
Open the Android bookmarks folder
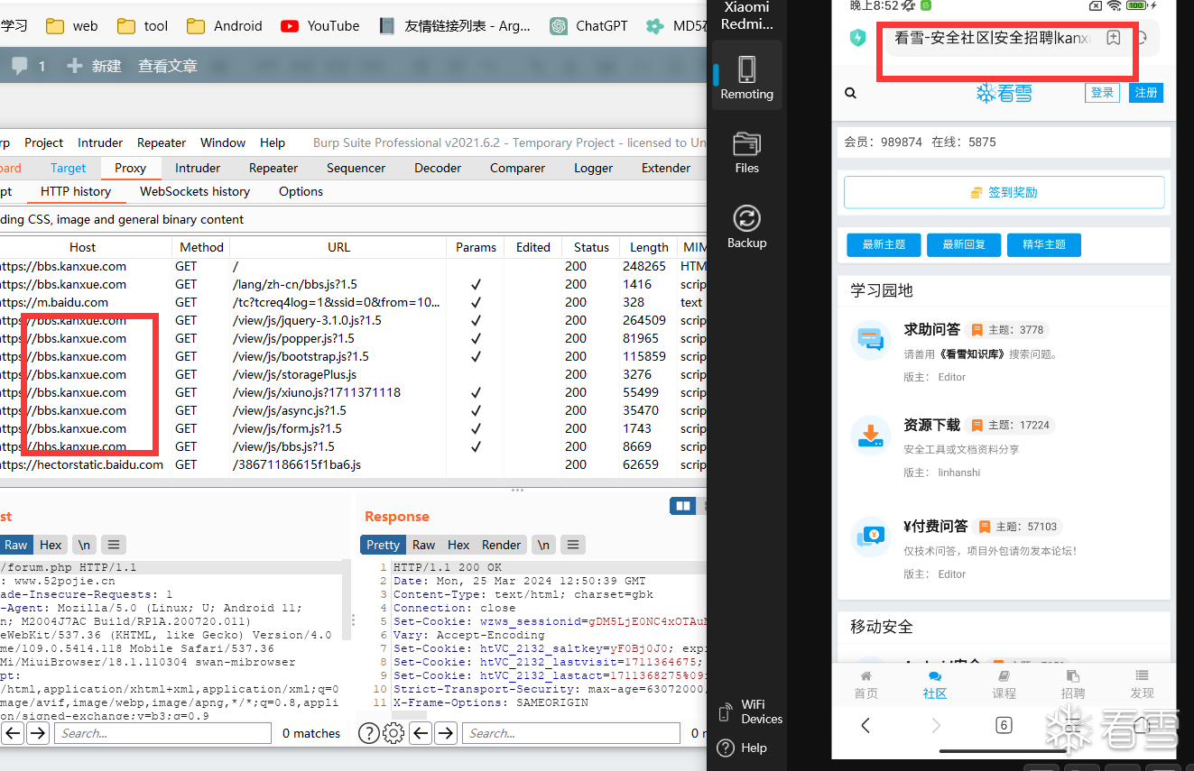point(224,26)
